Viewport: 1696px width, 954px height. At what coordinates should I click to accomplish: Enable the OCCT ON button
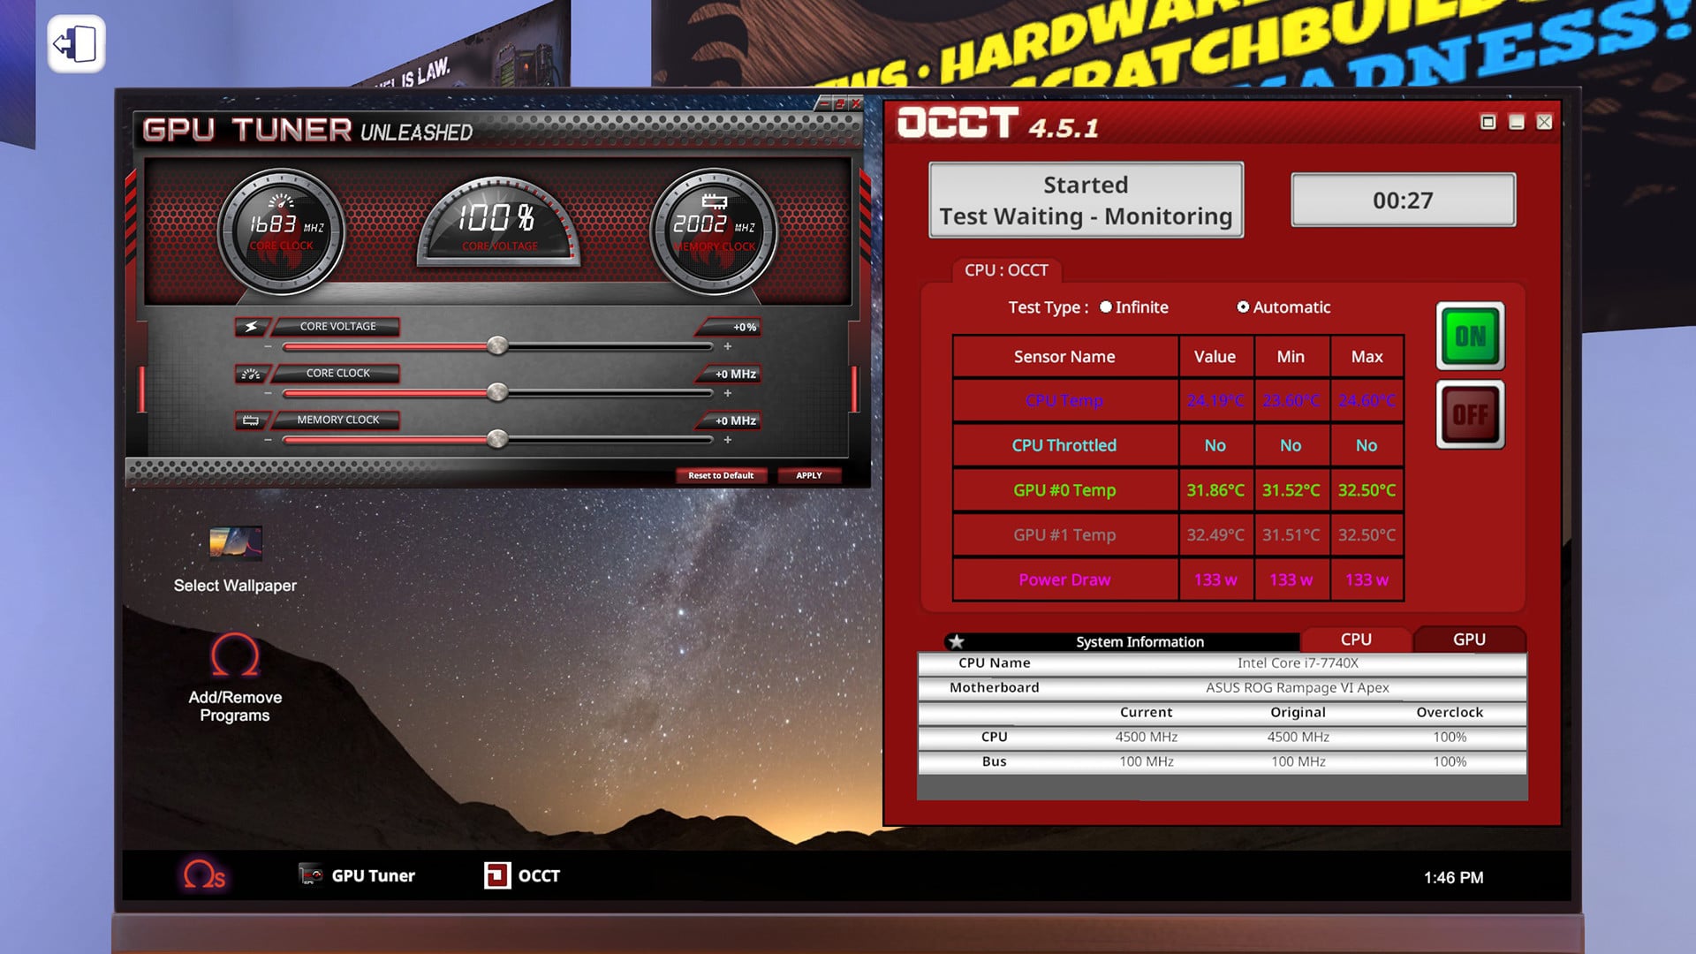pos(1470,337)
